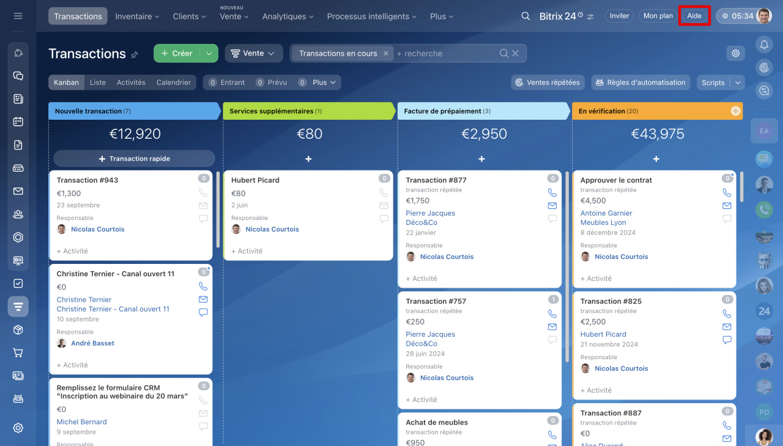Switch to the Liste view tab
783x446 pixels.
[97, 82]
